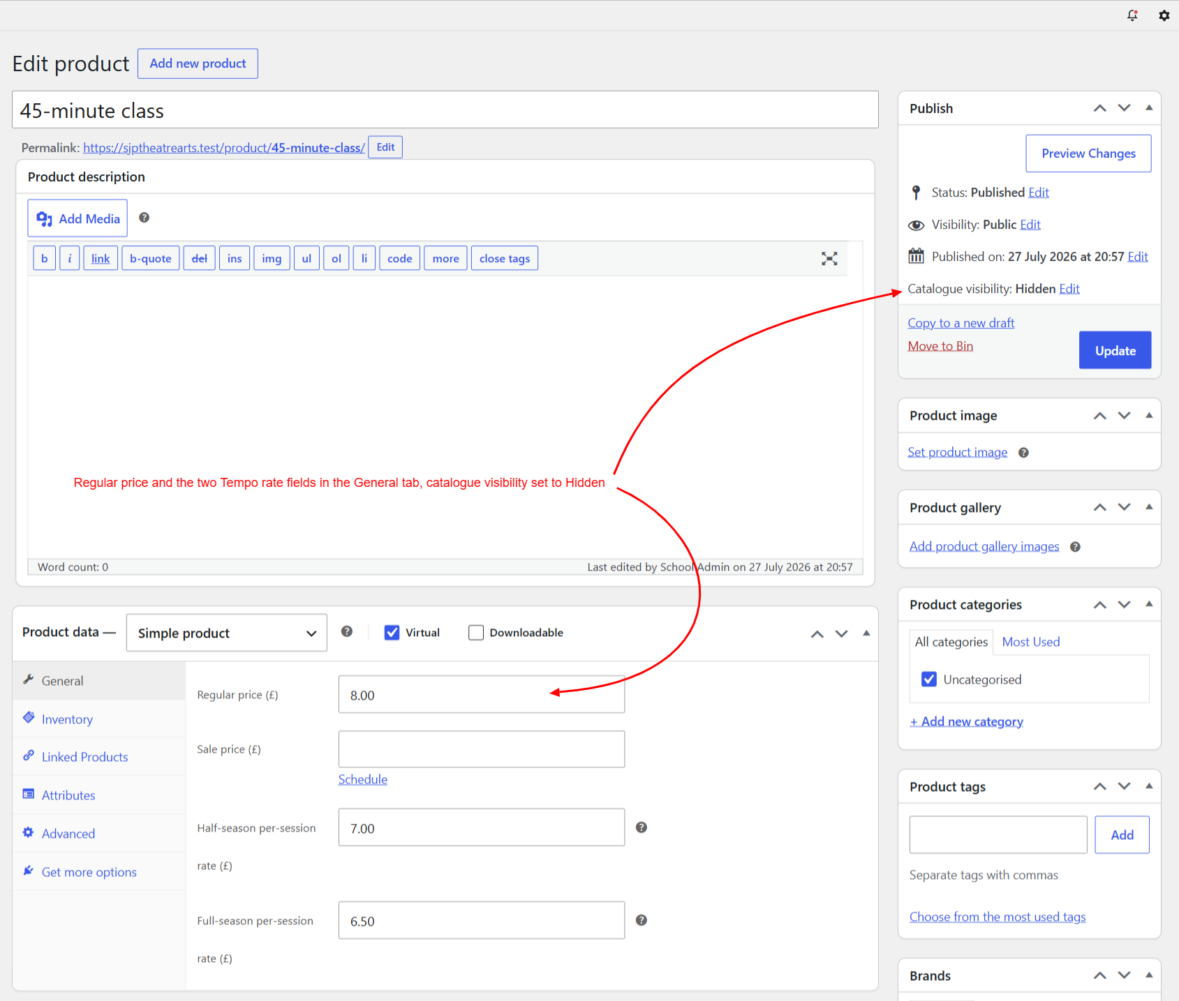Insert ins tag
The height and width of the screenshot is (1001, 1179).
point(235,258)
